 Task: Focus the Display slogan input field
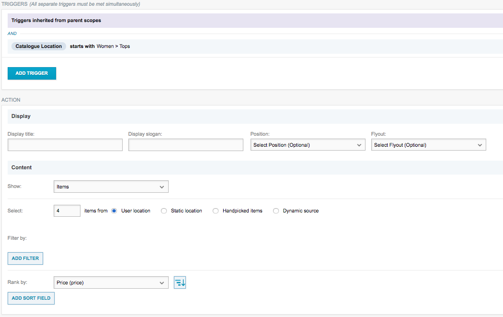(186, 145)
